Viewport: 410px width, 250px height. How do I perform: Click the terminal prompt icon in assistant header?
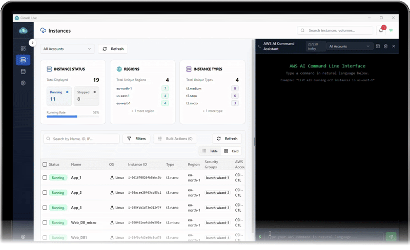259,46
